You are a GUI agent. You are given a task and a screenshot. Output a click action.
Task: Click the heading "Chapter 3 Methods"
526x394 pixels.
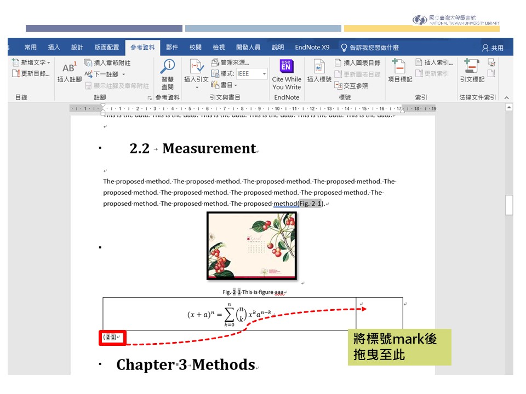click(186, 364)
